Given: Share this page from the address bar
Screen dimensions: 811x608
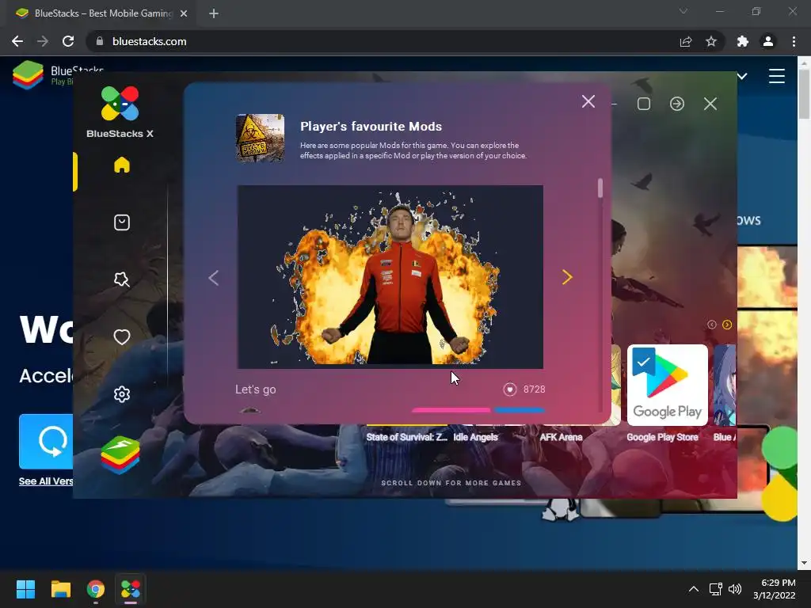Looking at the screenshot, I should click(686, 41).
